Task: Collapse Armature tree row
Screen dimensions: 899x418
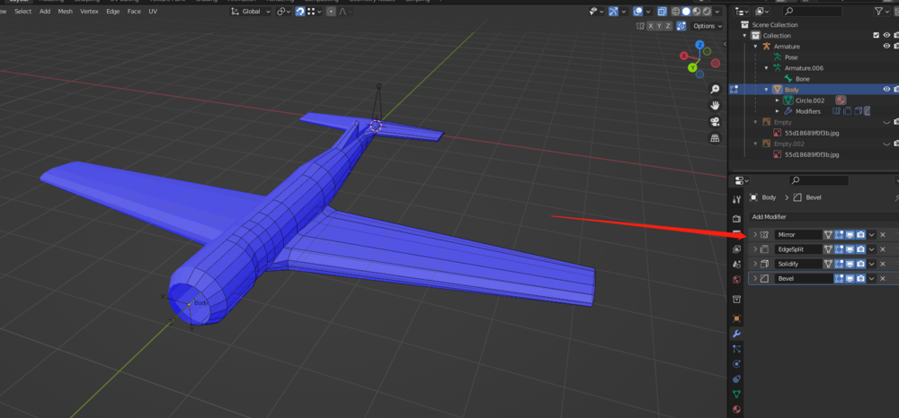Action: 756,47
